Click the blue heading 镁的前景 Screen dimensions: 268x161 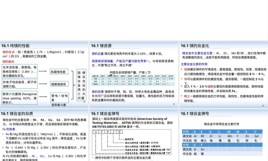pos(98,92)
